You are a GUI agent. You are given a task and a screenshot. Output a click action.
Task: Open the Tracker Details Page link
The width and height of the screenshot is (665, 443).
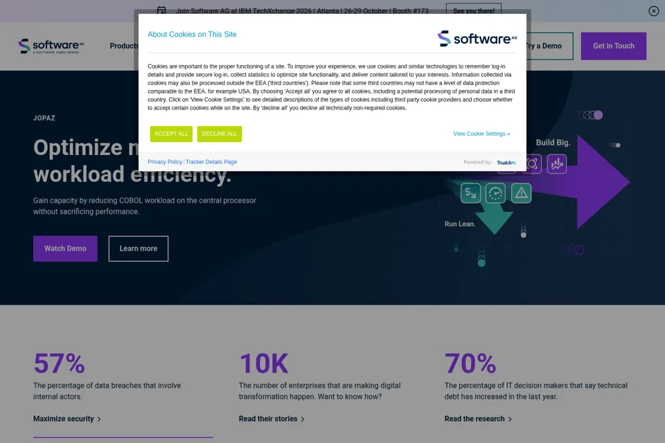tap(211, 162)
